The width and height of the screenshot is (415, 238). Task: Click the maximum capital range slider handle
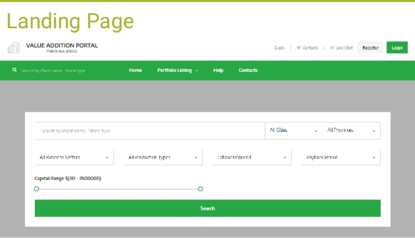pos(200,189)
